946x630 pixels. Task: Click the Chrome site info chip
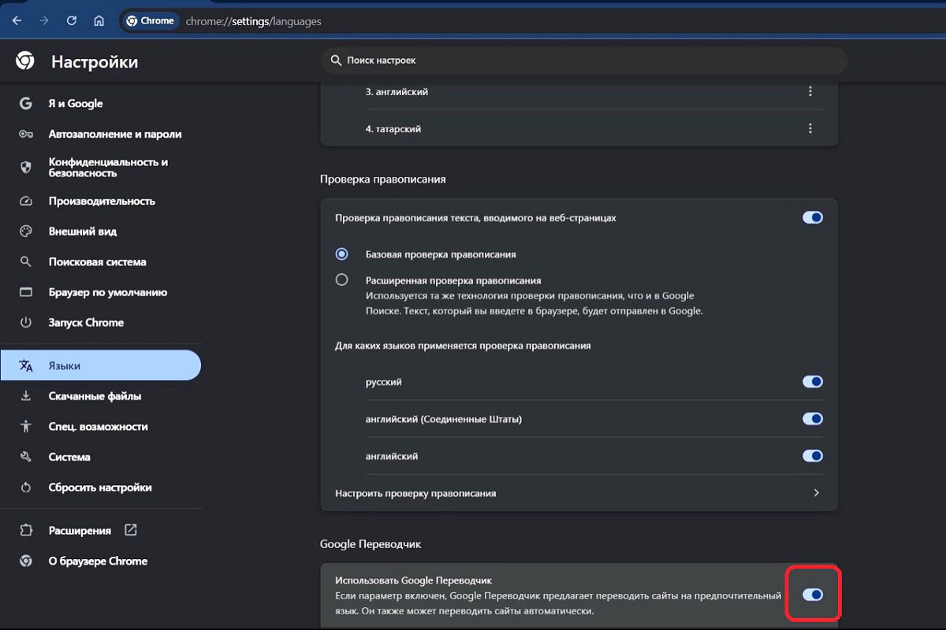(150, 21)
